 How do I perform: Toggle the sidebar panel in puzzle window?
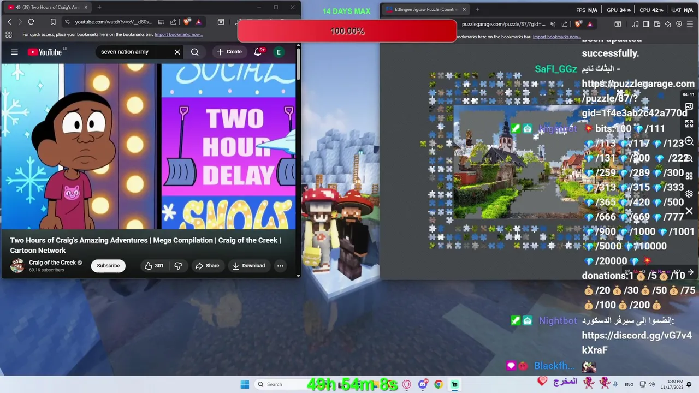click(x=646, y=24)
